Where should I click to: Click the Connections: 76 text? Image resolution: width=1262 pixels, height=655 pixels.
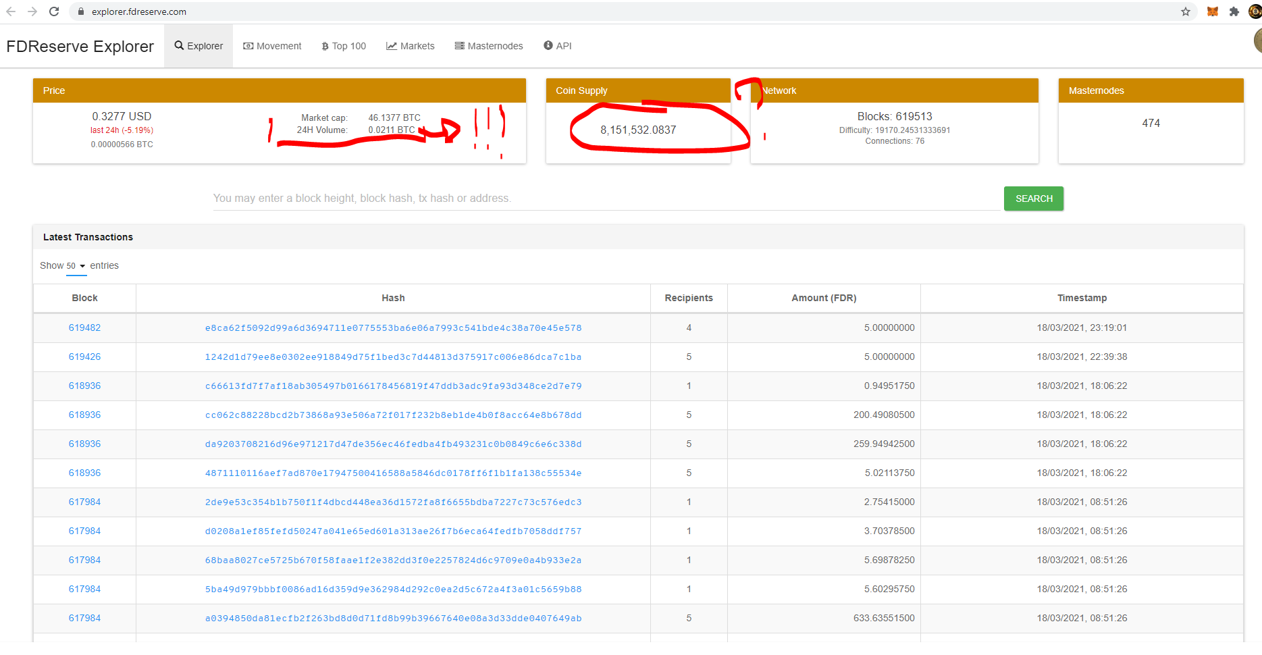(895, 141)
